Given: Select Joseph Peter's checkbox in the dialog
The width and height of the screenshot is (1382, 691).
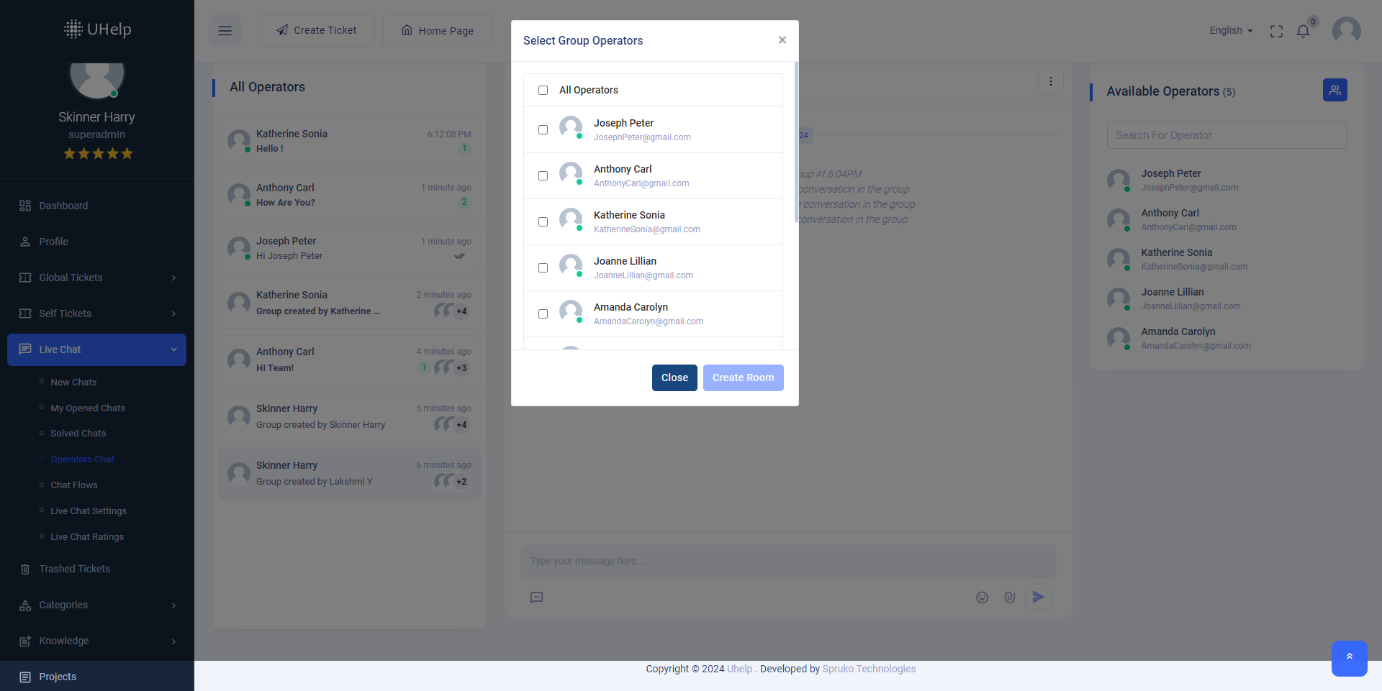Looking at the screenshot, I should coord(543,130).
